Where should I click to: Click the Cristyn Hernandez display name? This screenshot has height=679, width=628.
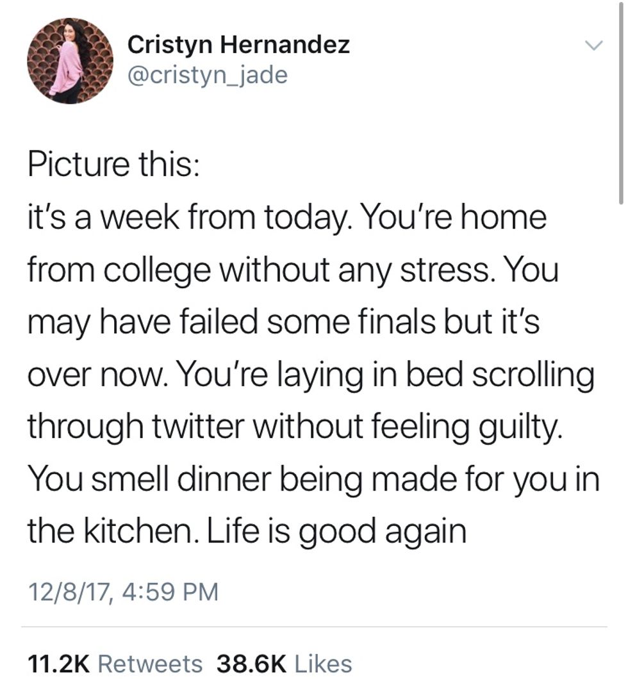[x=238, y=45]
